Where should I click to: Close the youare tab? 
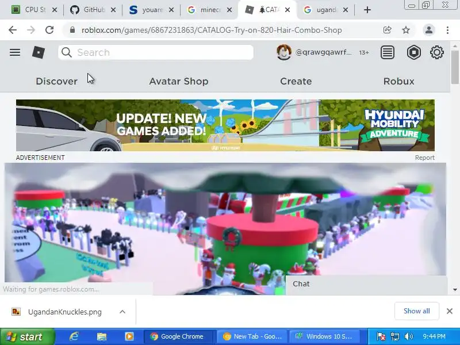[171, 10]
